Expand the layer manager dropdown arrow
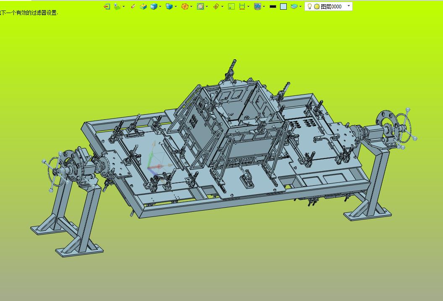Image resolution: width=443 pixels, height=301 pixels. 300,6
